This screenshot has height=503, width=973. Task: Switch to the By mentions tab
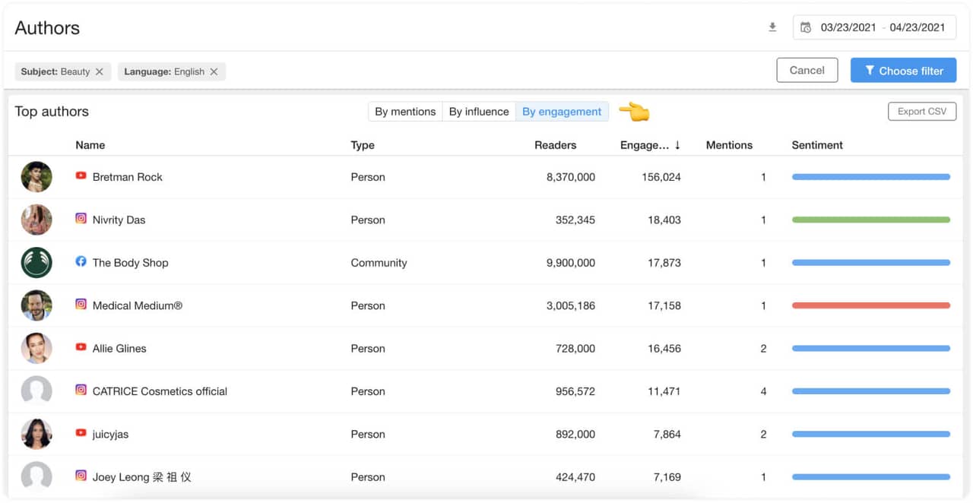[x=405, y=111]
